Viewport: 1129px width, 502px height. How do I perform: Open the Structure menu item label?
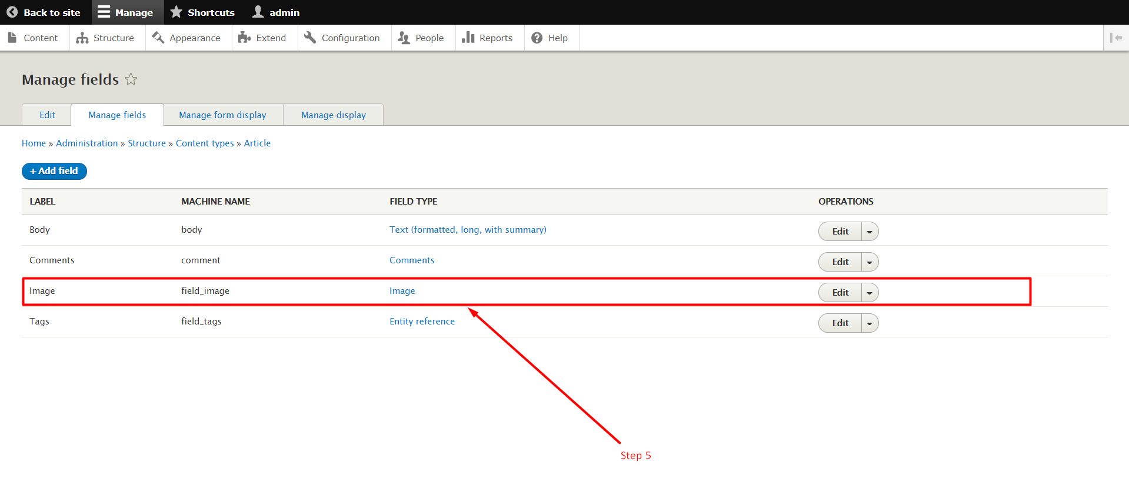coord(114,38)
